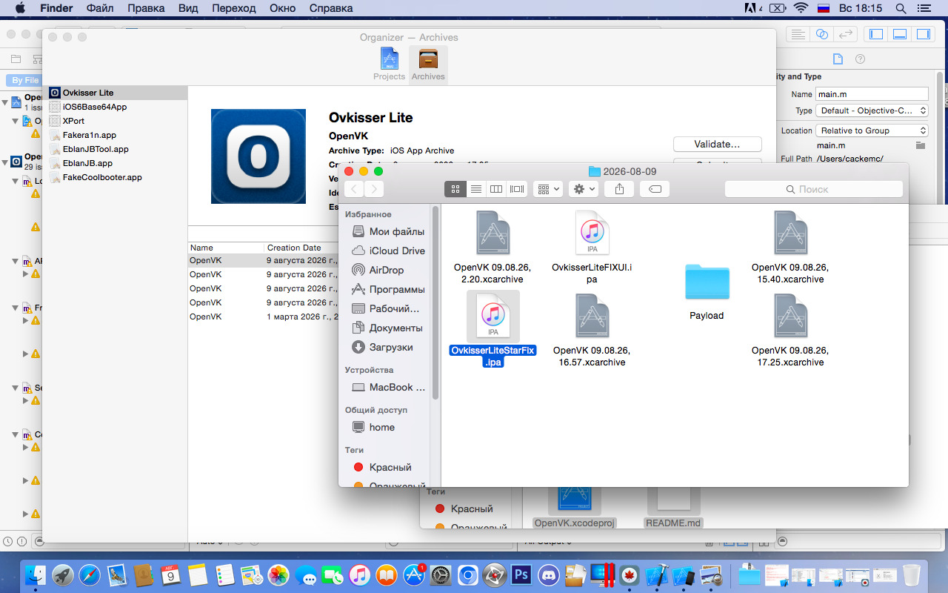
Task: Select list view in the Finder toolbar
Action: tap(476, 189)
